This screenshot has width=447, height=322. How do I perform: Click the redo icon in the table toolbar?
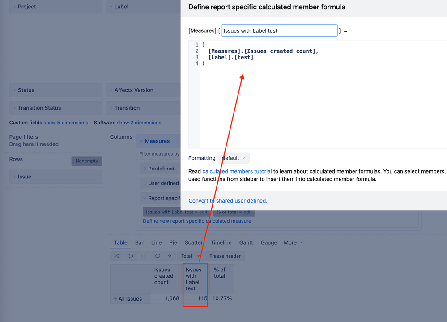[x=143, y=256]
